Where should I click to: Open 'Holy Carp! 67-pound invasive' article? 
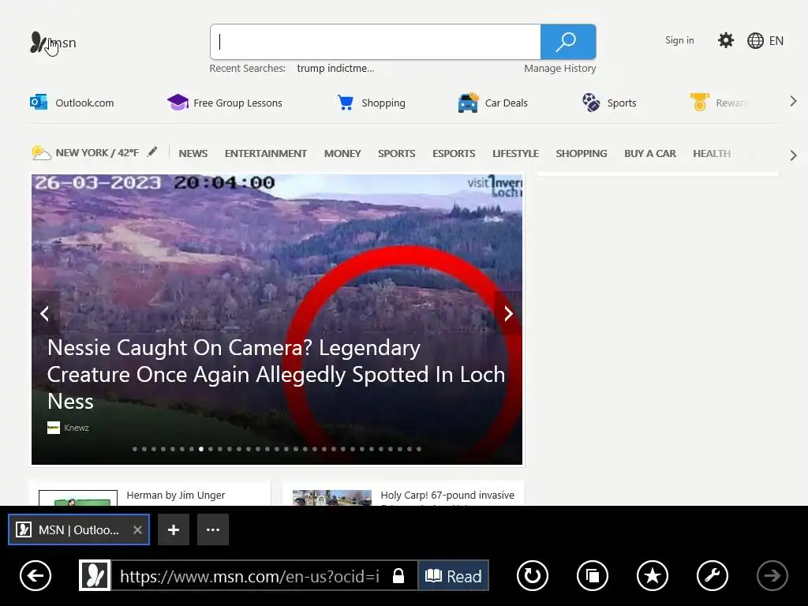pyautogui.click(x=448, y=496)
